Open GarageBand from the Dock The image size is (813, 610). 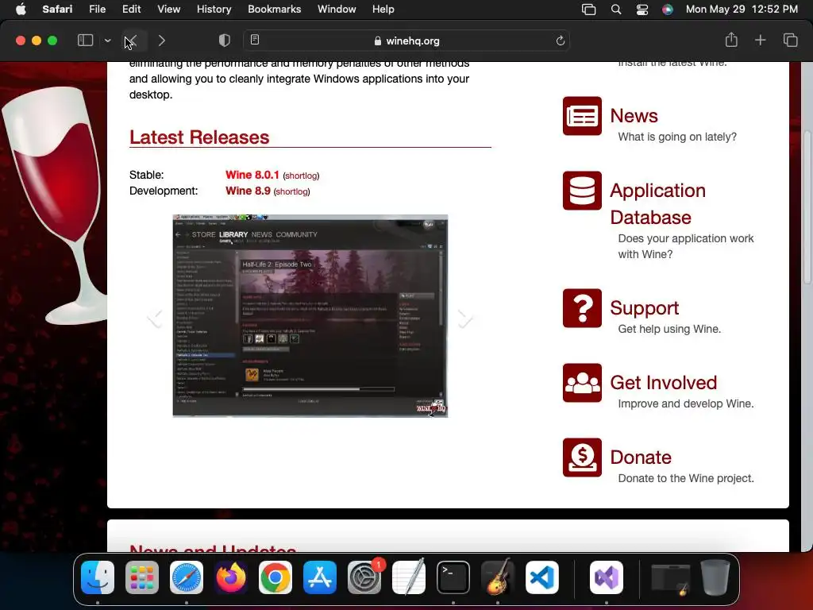coord(498,577)
